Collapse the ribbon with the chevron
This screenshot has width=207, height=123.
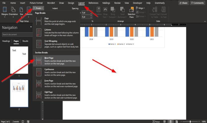[x=205, y=21]
